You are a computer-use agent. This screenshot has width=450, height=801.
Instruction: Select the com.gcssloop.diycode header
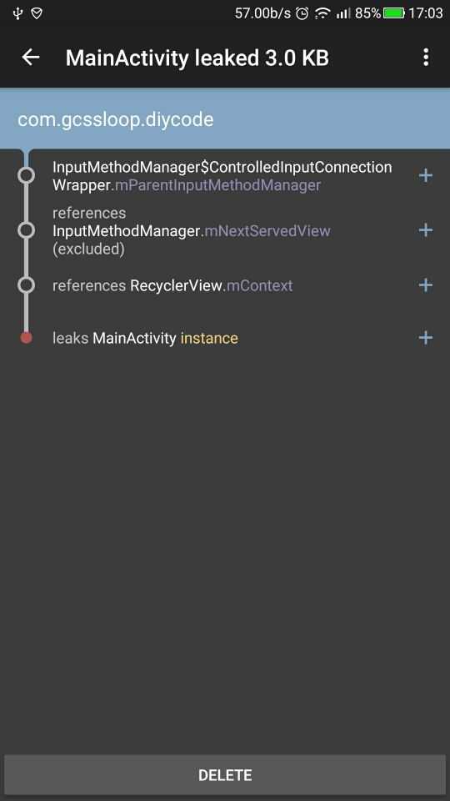225,119
